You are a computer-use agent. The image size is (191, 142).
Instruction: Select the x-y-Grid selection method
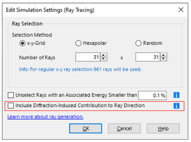(x=22, y=43)
